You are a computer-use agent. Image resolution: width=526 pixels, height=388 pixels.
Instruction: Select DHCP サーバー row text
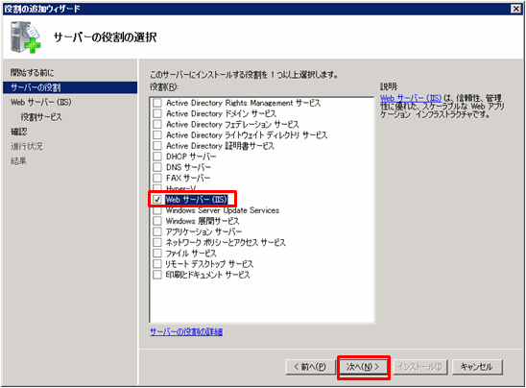pos(191,157)
